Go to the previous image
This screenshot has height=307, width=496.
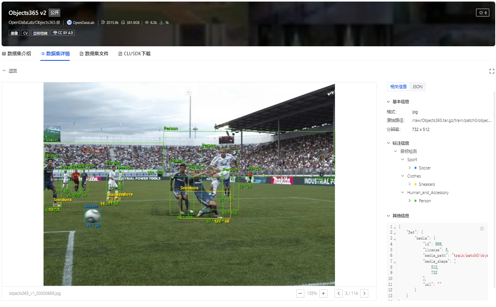click(x=339, y=293)
